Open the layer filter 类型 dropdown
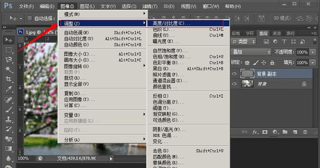320x168 pixels. [244, 42]
